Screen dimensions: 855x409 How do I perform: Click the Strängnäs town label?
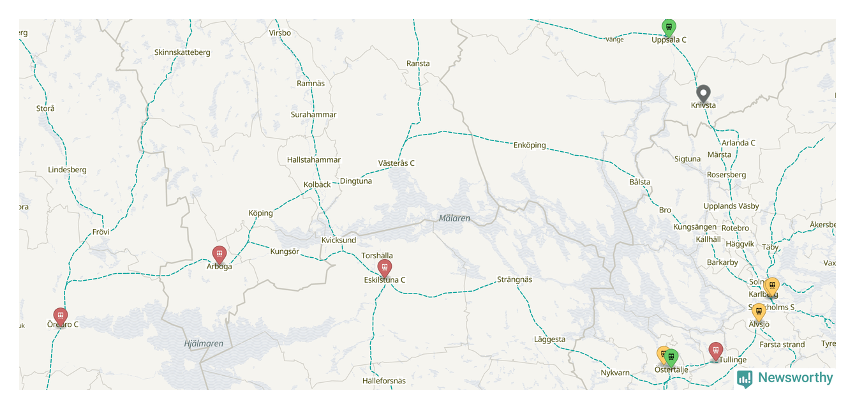[514, 279]
